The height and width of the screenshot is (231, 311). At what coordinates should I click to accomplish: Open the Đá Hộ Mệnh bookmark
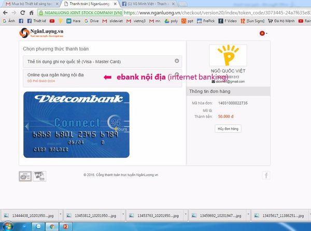pos(281,21)
